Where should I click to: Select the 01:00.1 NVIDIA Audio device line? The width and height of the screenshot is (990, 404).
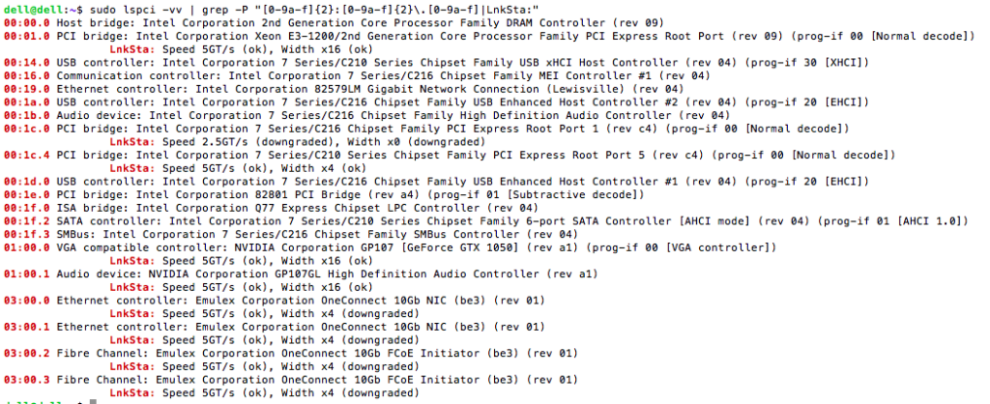click(300, 274)
